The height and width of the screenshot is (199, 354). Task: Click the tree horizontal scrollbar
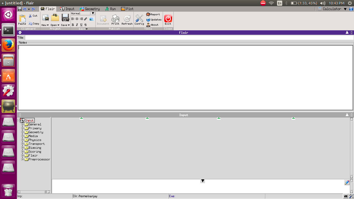point(34,192)
